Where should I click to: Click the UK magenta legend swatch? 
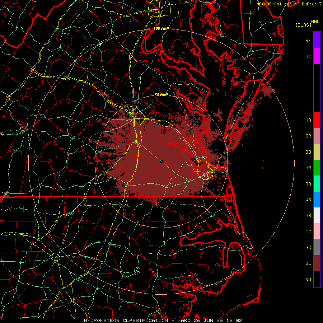(x=317, y=56)
